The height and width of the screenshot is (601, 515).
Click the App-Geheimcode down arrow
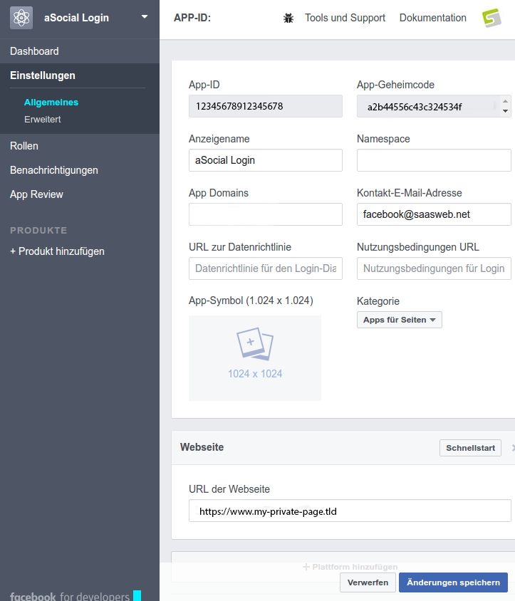tap(505, 111)
